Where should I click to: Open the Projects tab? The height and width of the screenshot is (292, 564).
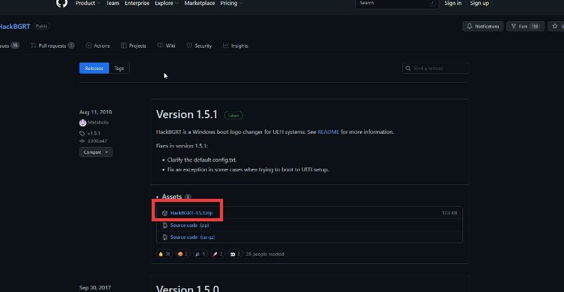[133, 46]
